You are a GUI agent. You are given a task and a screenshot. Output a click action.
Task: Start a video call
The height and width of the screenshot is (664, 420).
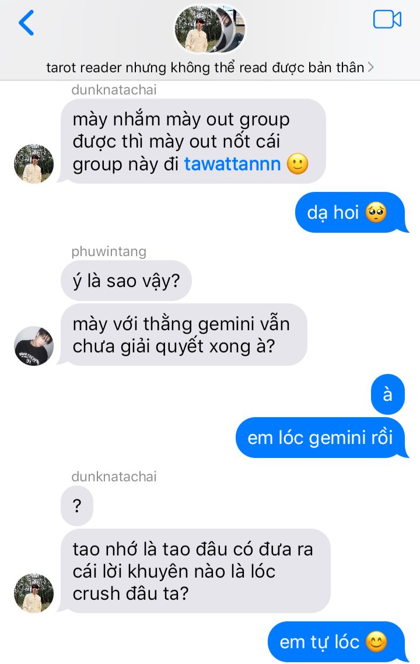387,19
